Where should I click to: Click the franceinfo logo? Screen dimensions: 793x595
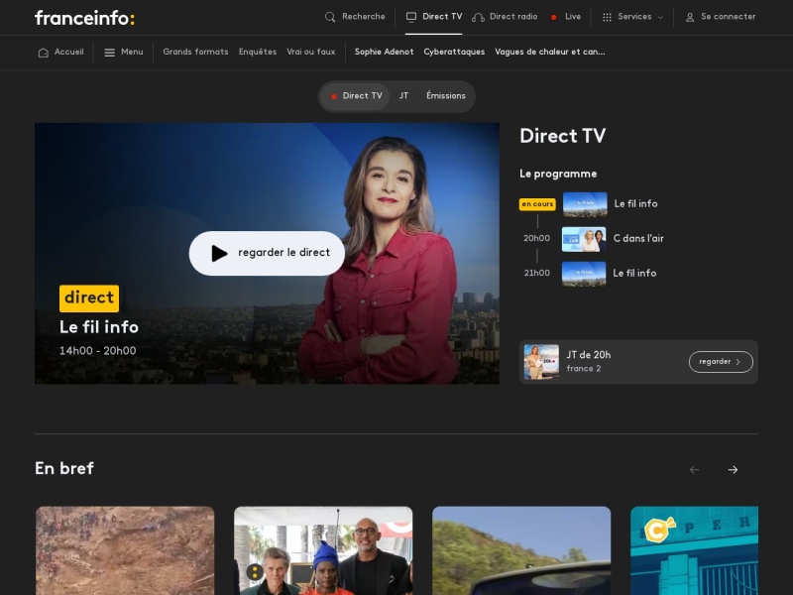coord(84,18)
